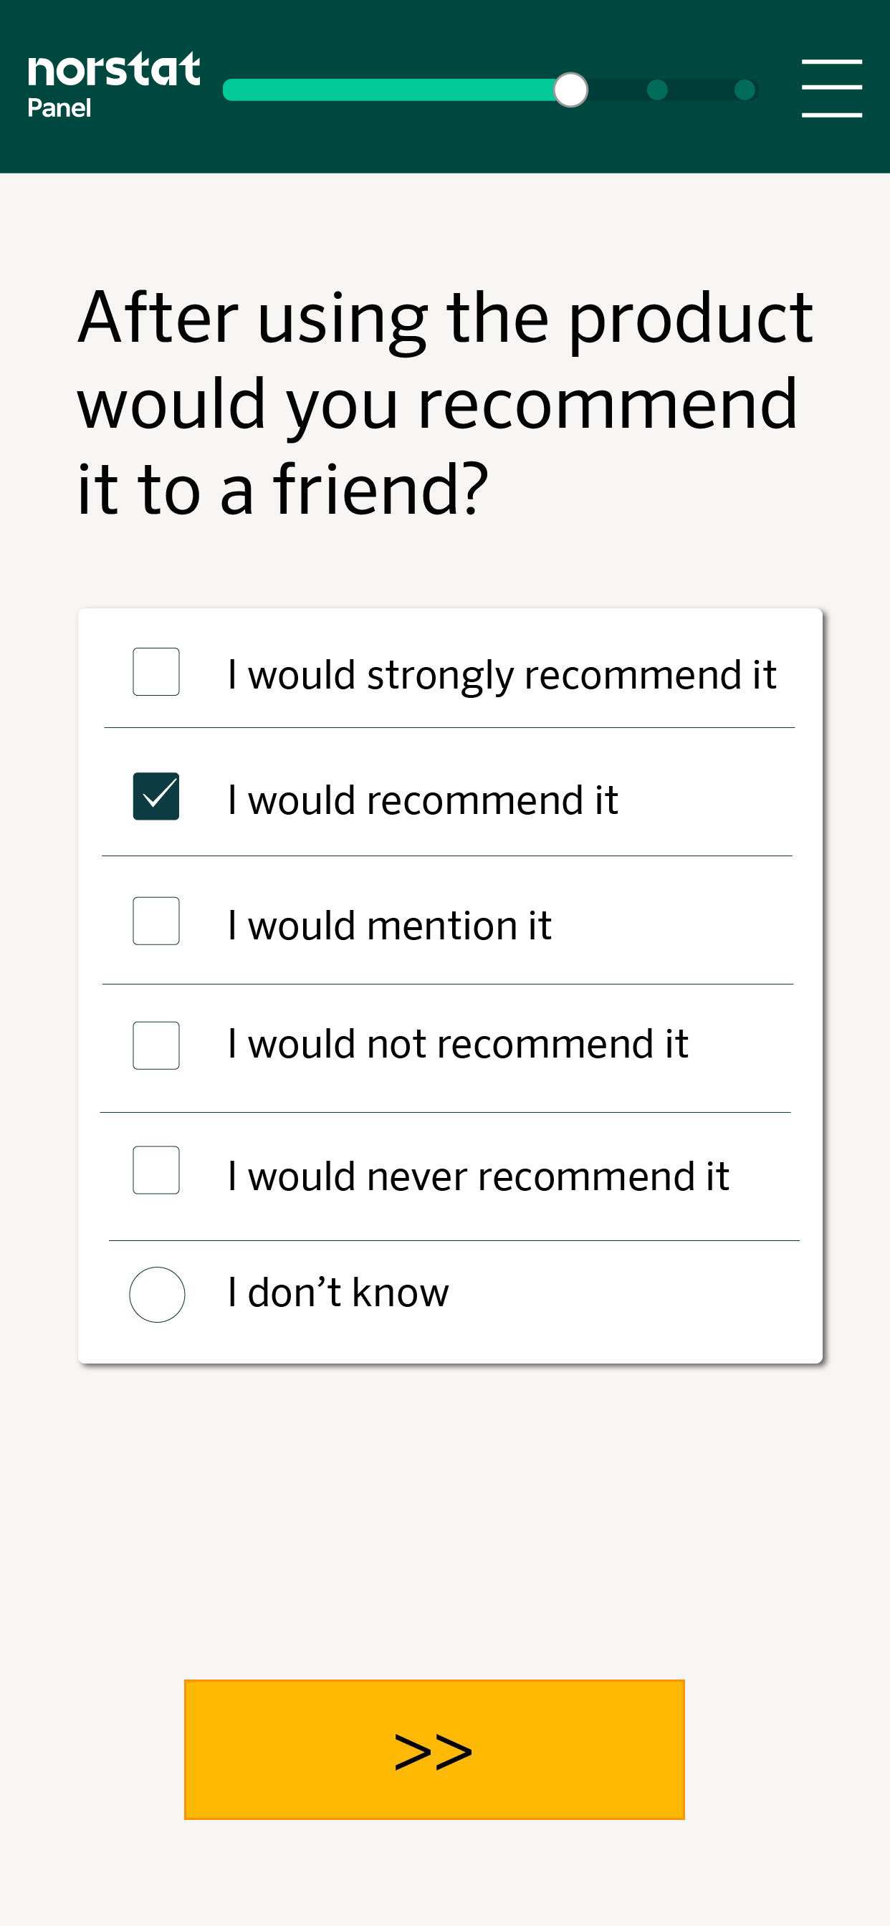
Task: Tick the 'I would mention it' checkbox
Action: coord(155,921)
